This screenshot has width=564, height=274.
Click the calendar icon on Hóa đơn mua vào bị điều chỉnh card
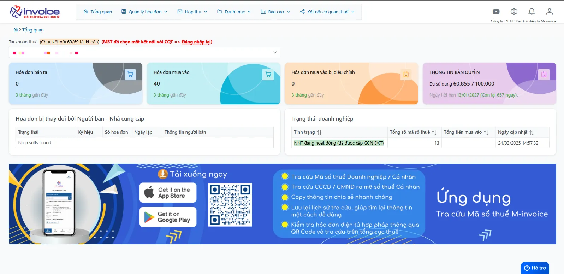(x=406, y=75)
